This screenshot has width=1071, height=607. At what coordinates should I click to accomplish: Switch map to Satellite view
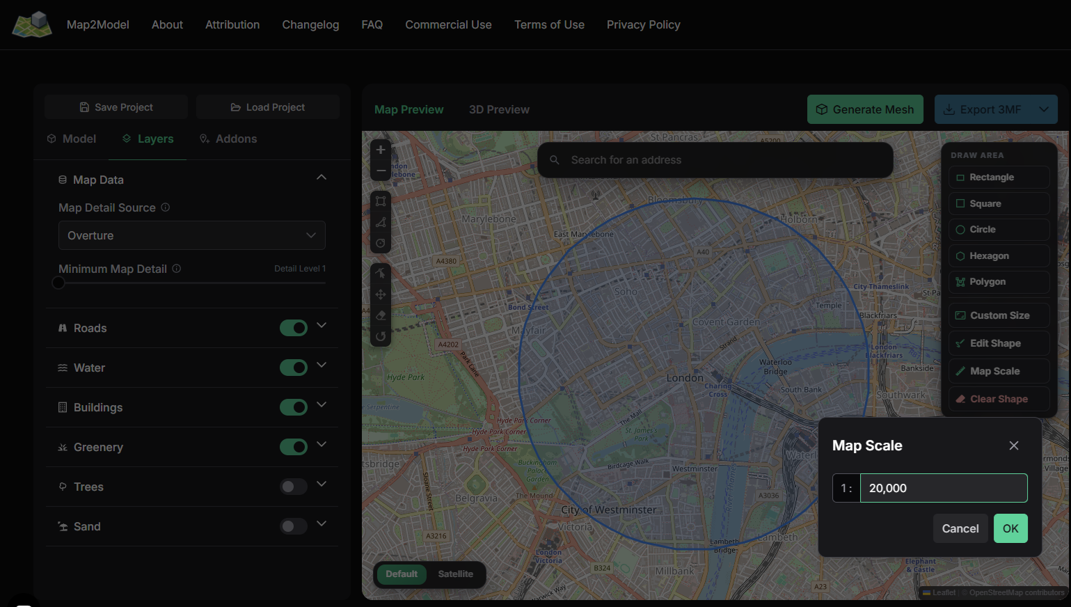click(456, 574)
